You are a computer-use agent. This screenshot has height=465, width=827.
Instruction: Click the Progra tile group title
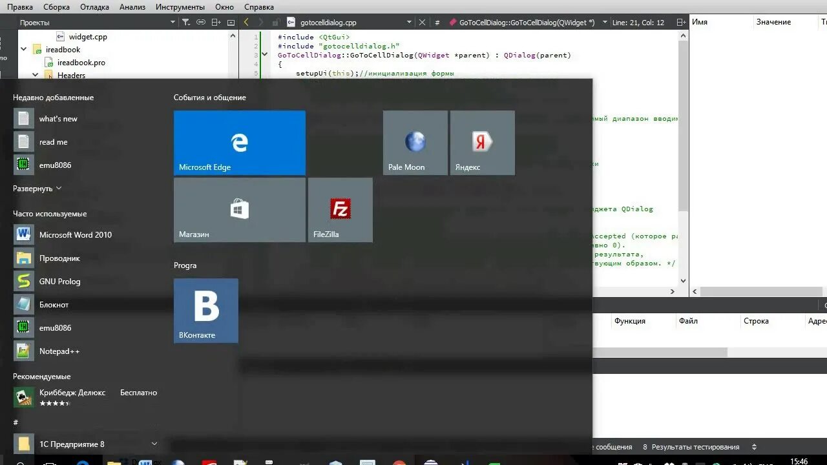185,265
